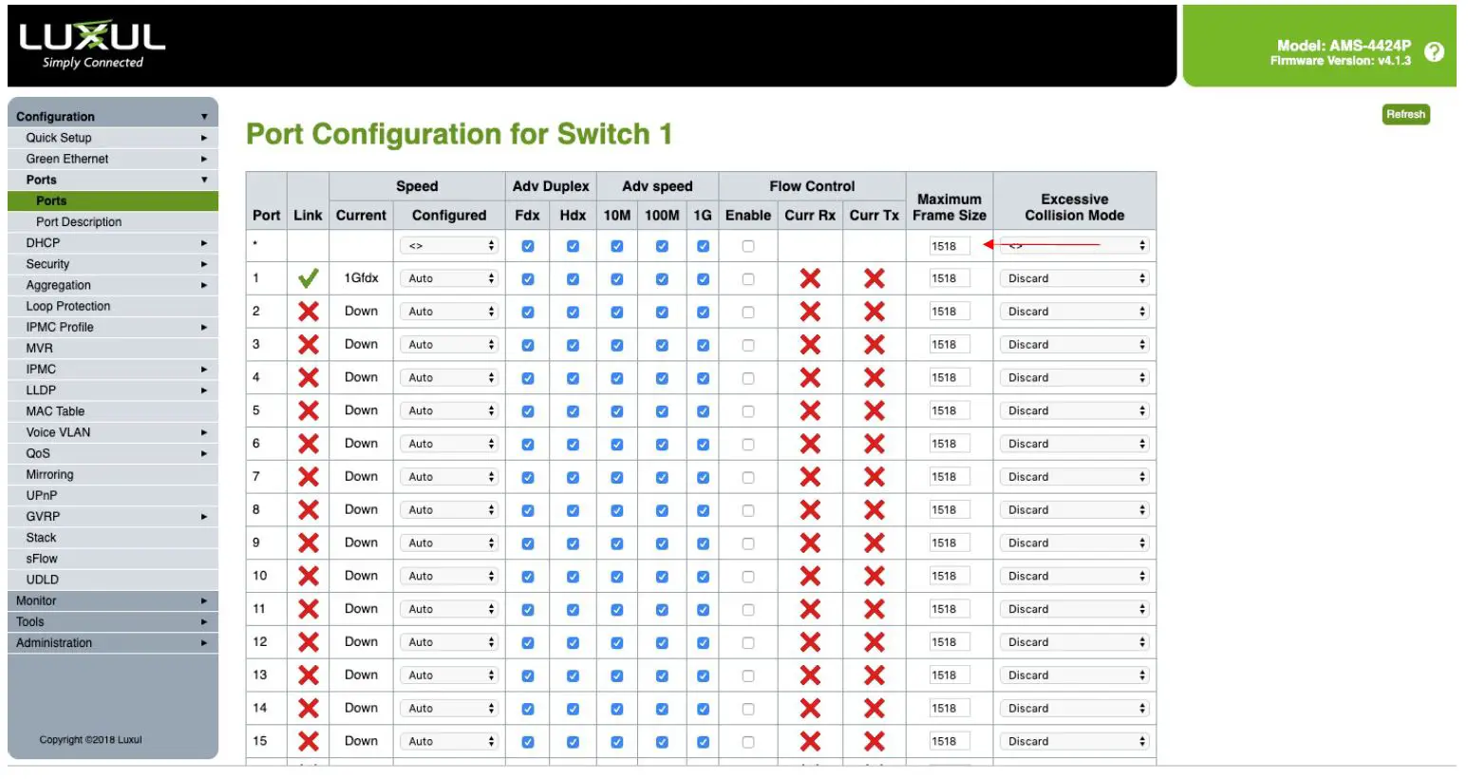Viewport: 1468px width, 780px height.
Task: Enable flow control for all ports wildcard row
Action: click(x=748, y=246)
